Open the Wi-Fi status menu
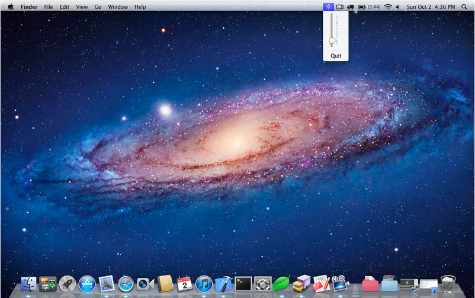Screen dimensions: 475x298 [388, 7]
